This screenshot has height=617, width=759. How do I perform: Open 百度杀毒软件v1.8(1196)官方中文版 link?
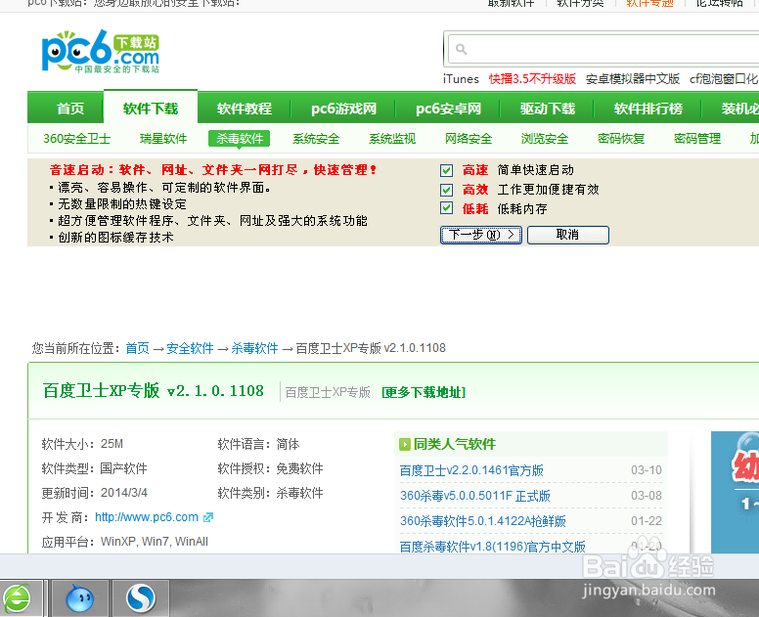[x=492, y=547]
